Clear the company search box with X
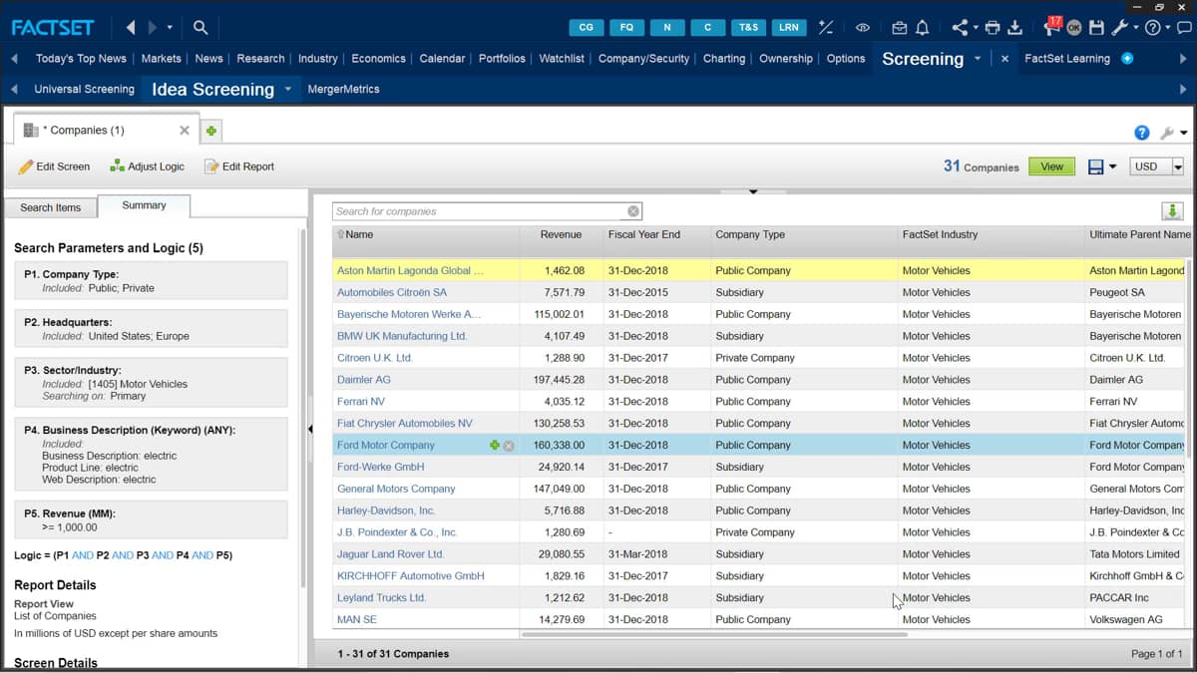This screenshot has width=1197, height=673. coord(632,211)
